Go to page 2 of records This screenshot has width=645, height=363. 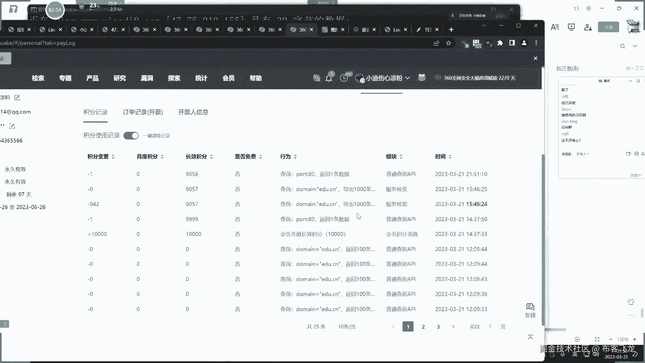coord(423,327)
